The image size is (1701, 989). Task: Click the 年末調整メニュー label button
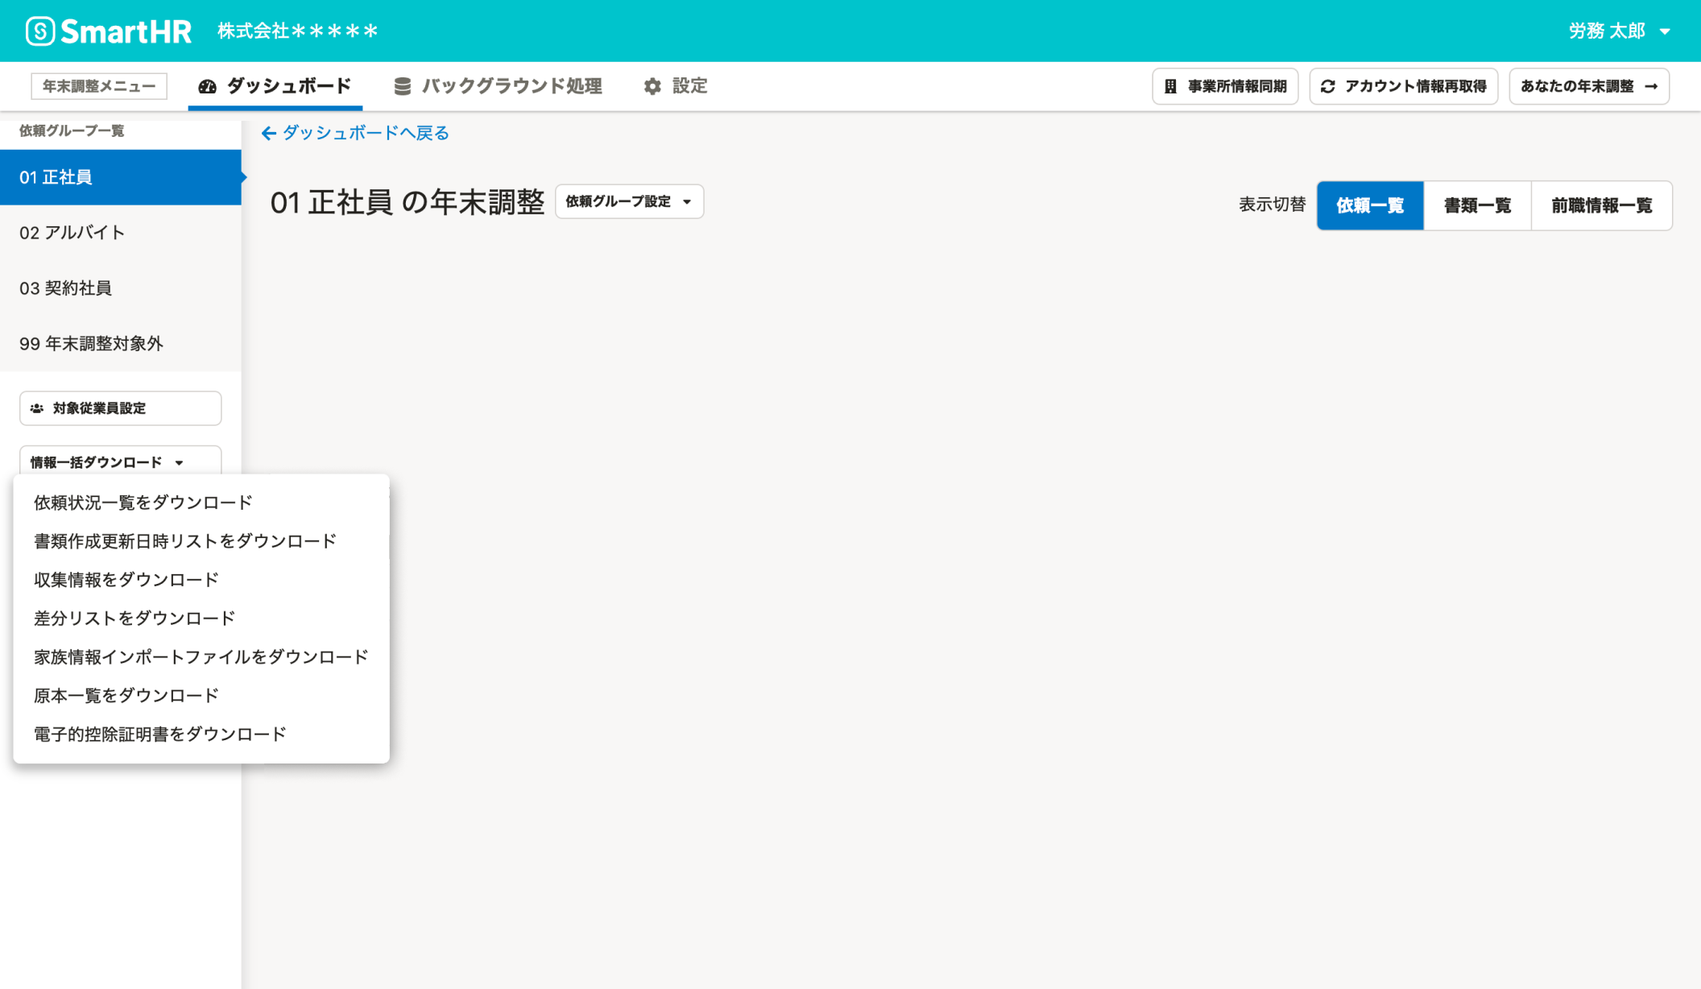[99, 86]
